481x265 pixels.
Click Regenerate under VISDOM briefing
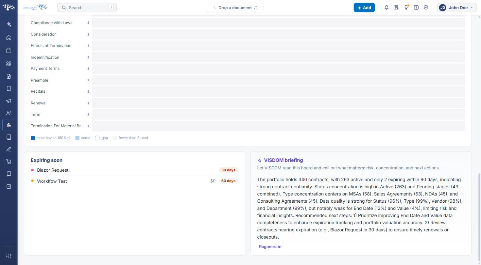[270, 247]
